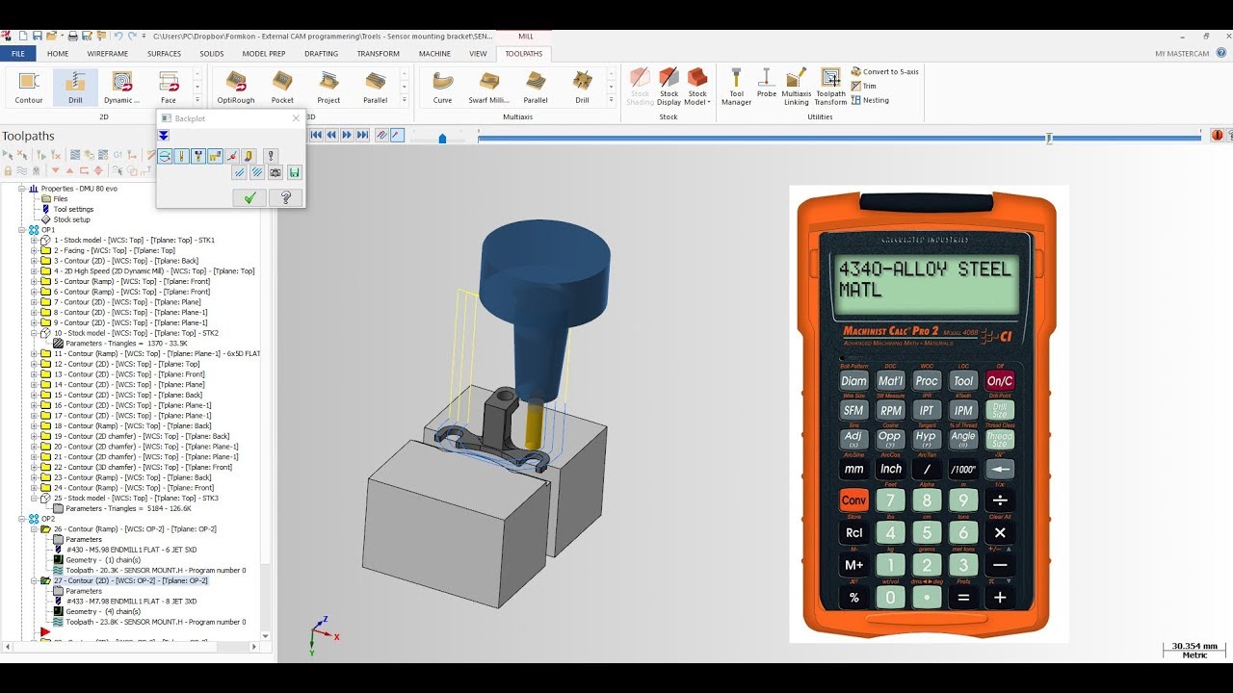Click the backplot speed slider handle
1233x693 pixels.
(x=442, y=138)
